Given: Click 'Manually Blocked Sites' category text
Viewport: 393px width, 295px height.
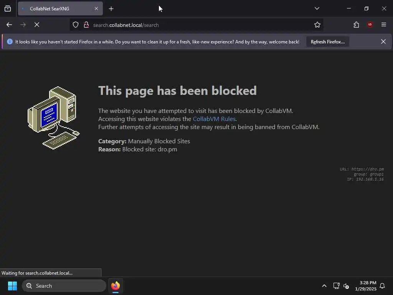Looking at the screenshot, I should tap(159, 141).
